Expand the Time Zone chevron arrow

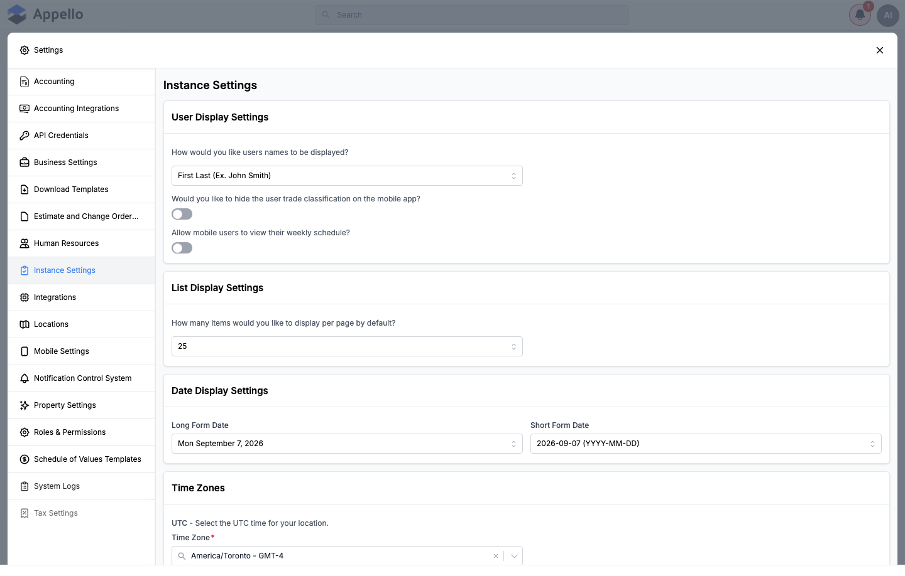point(514,556)
